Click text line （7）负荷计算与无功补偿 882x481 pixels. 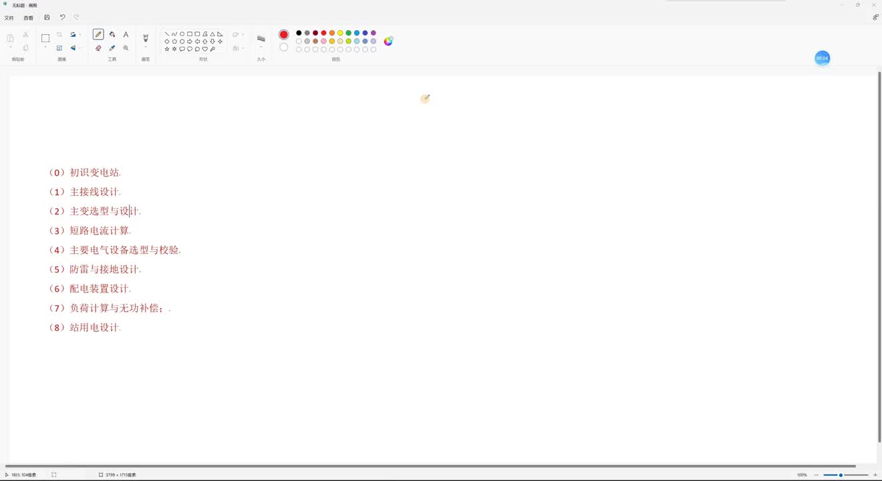coord(108,308)
